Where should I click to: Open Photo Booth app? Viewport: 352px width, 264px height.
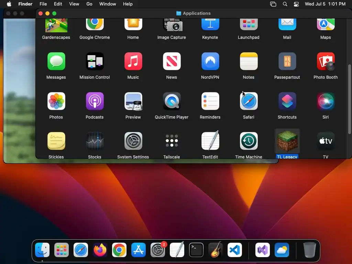pos(326,61)
